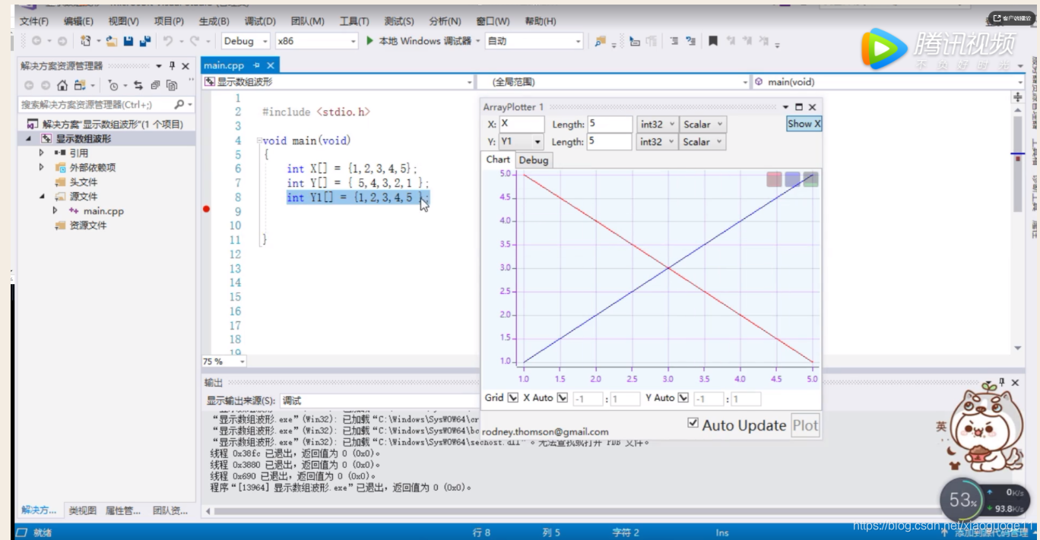The image size is (1040, 540).
Task: Toggle the Grid checkbox in ArrayPlotter
Action: 512,397
